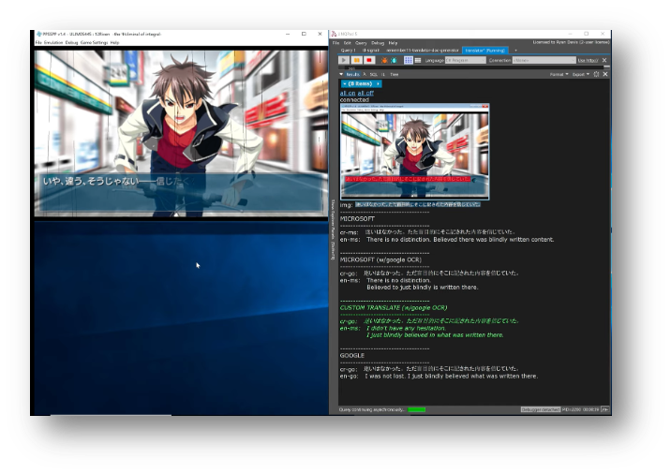The width and height of the screenshot is (671, 474).
Task: Click the vertical sidebar panel label
Action: tap(333, 229)
